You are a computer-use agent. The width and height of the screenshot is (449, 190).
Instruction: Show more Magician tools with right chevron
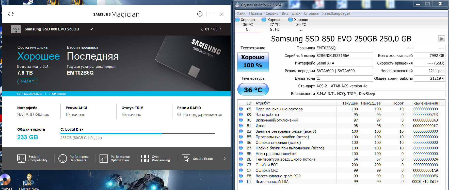pyautogui.click(x=224, y=159)
